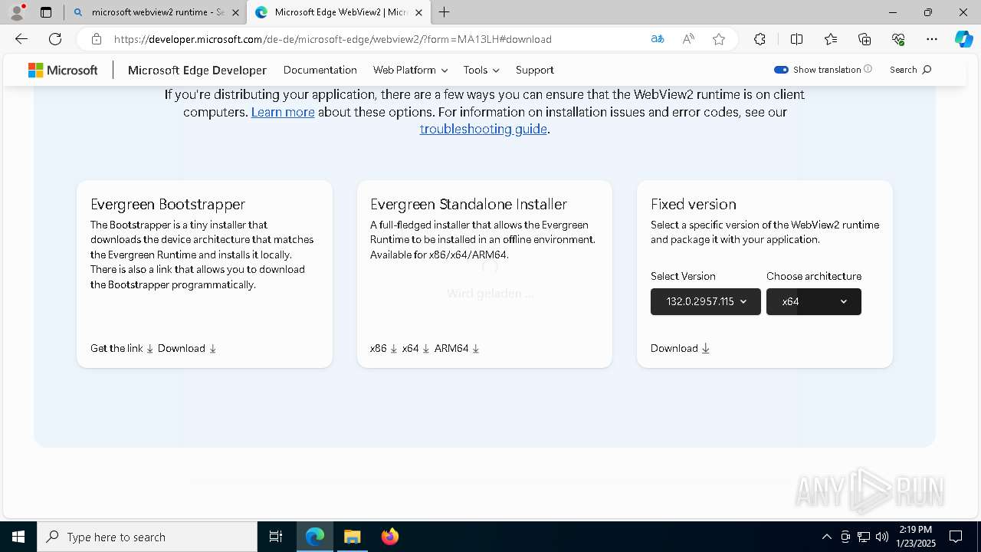Enable split screen view
This screenshot has height=552, width=981.
tap(796, 39)
